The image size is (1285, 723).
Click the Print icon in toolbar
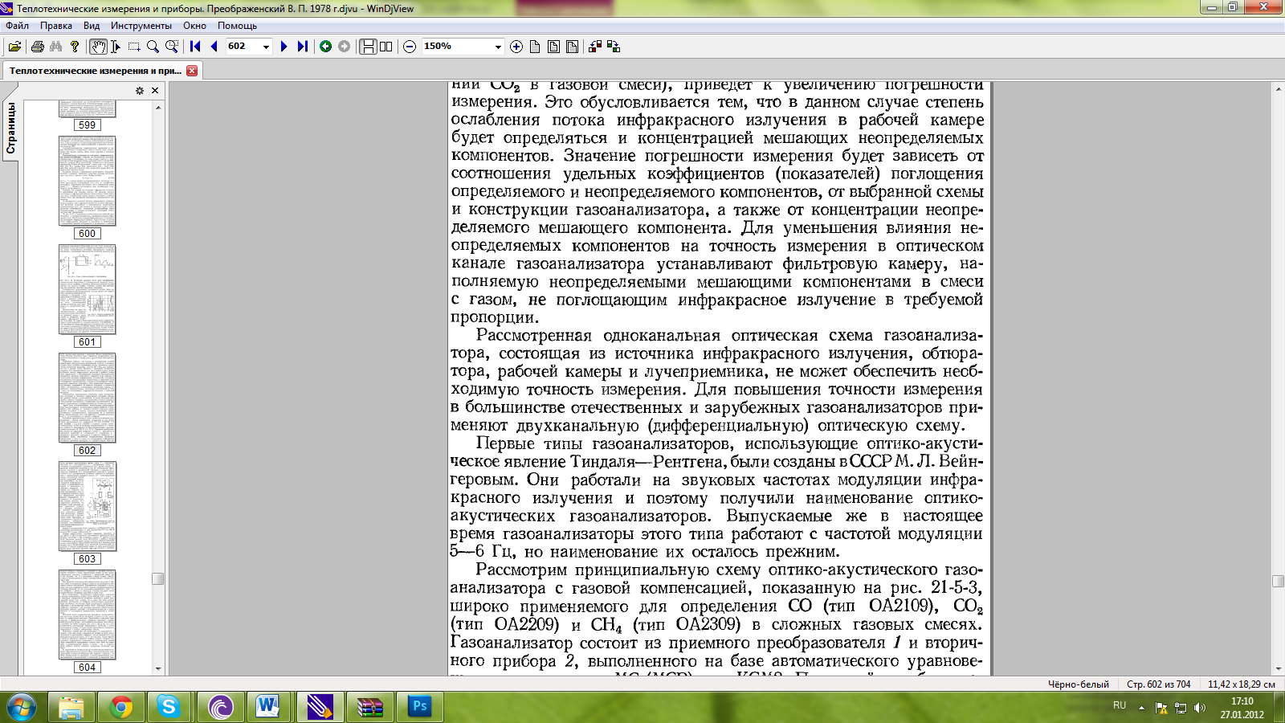[37, 47]
